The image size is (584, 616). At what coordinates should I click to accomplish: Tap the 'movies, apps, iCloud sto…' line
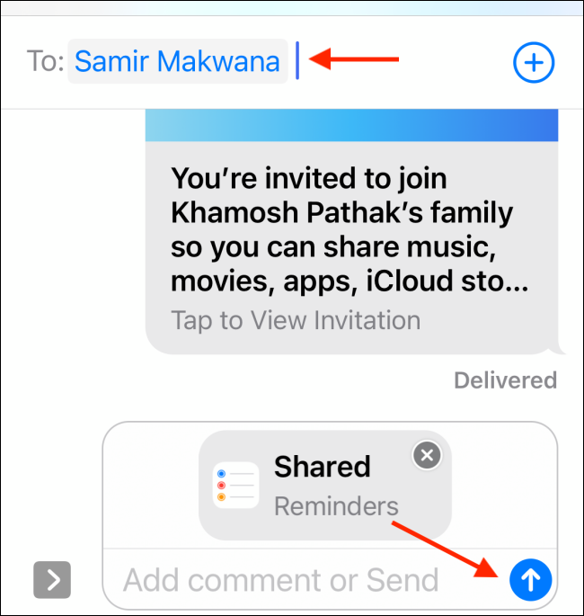click(x=350, y=281)
